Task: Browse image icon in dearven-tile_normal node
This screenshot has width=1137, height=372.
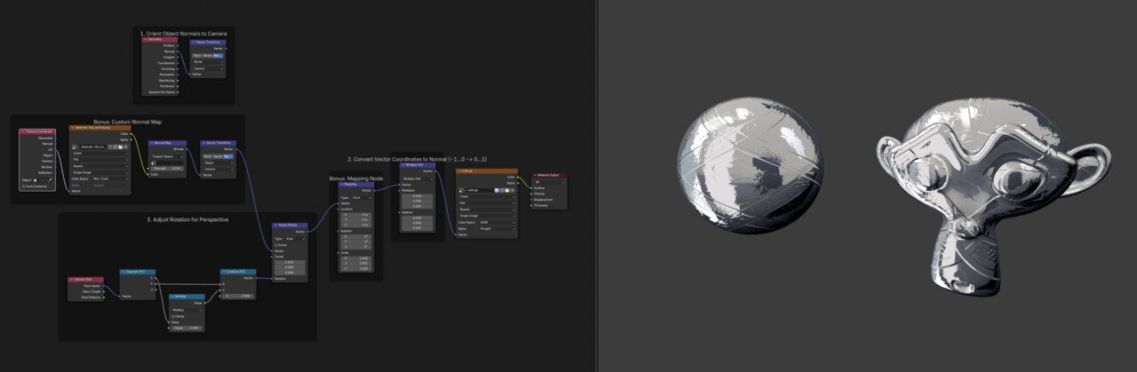Action: click(76, 146)
